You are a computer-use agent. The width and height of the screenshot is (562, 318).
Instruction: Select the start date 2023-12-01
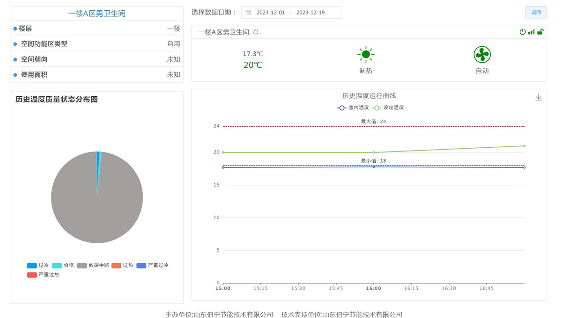271,13
